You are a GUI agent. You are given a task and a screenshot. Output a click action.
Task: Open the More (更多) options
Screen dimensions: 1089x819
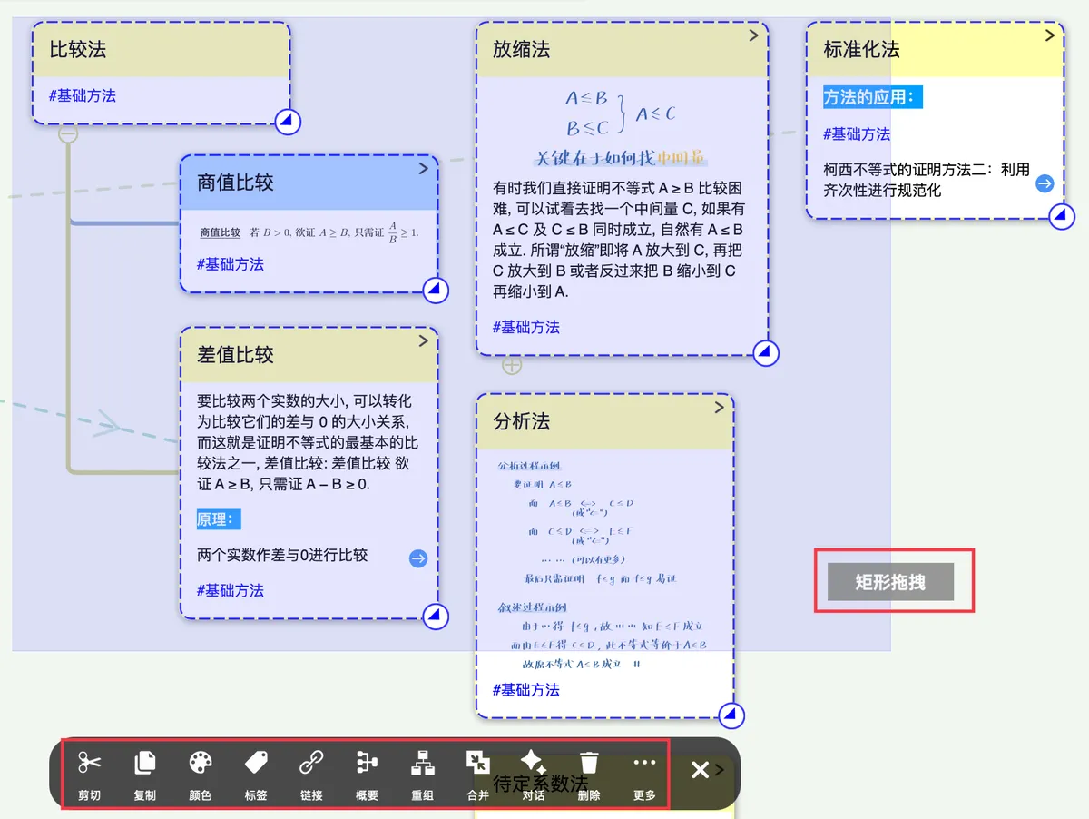(x=644, y=763)
